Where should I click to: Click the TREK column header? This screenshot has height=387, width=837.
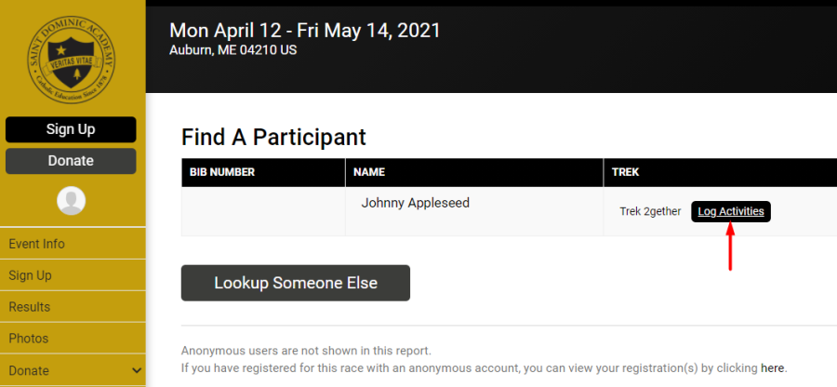pos(626,172)
